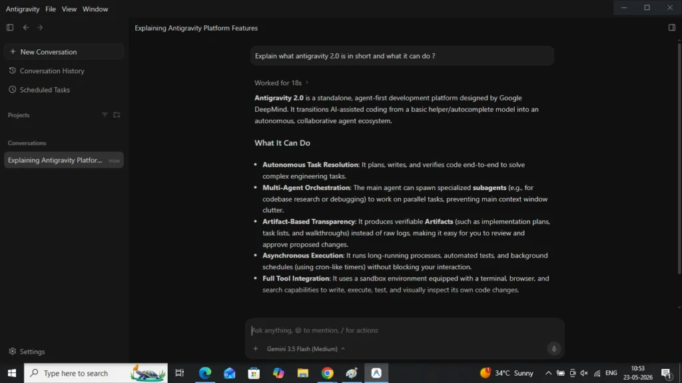Open Settings in the sidebar
Screen dimensions: 682x383
tap(27, 351)
